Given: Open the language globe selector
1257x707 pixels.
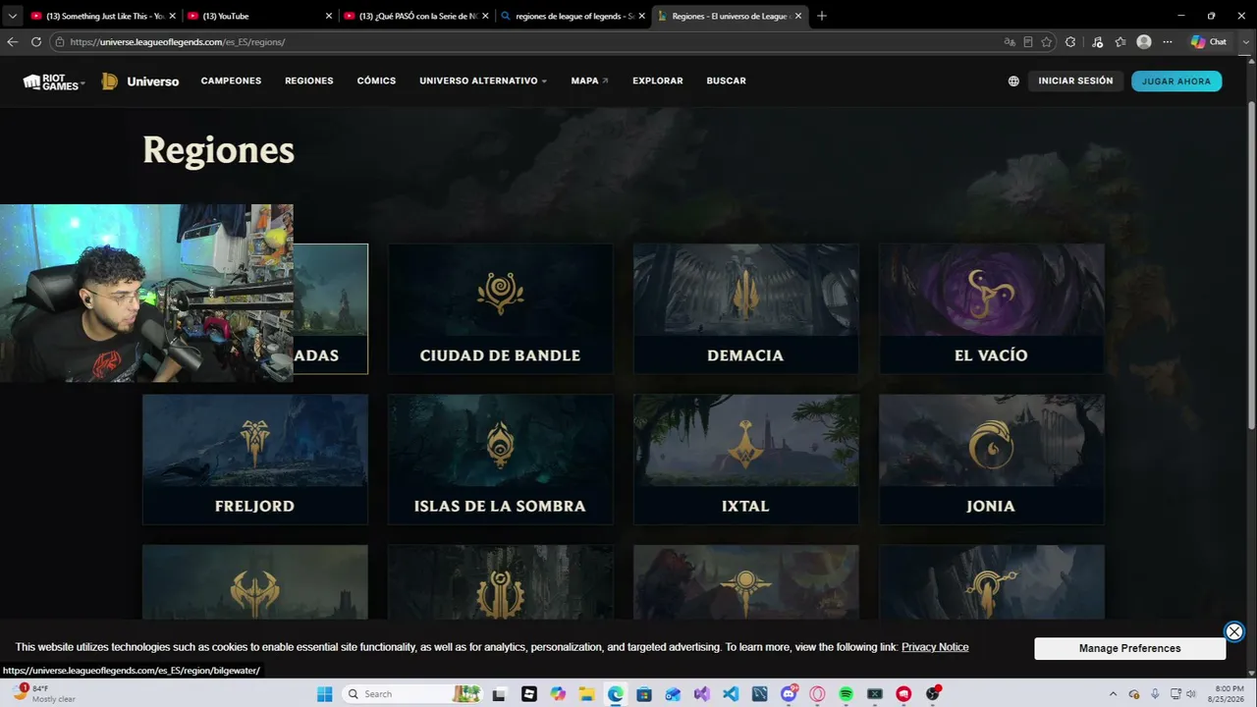Looking at the screenshot, I should (1013, 82).
